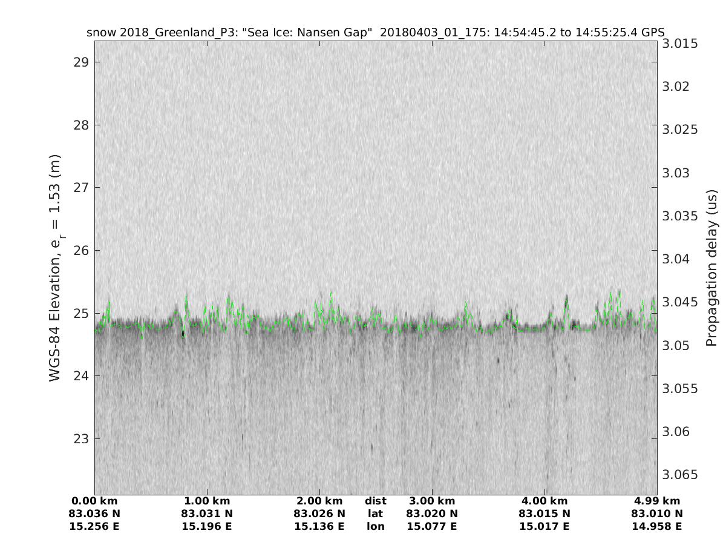Click the 14.958 E longitude label
The image size is (726, 545).
(657, 527)
